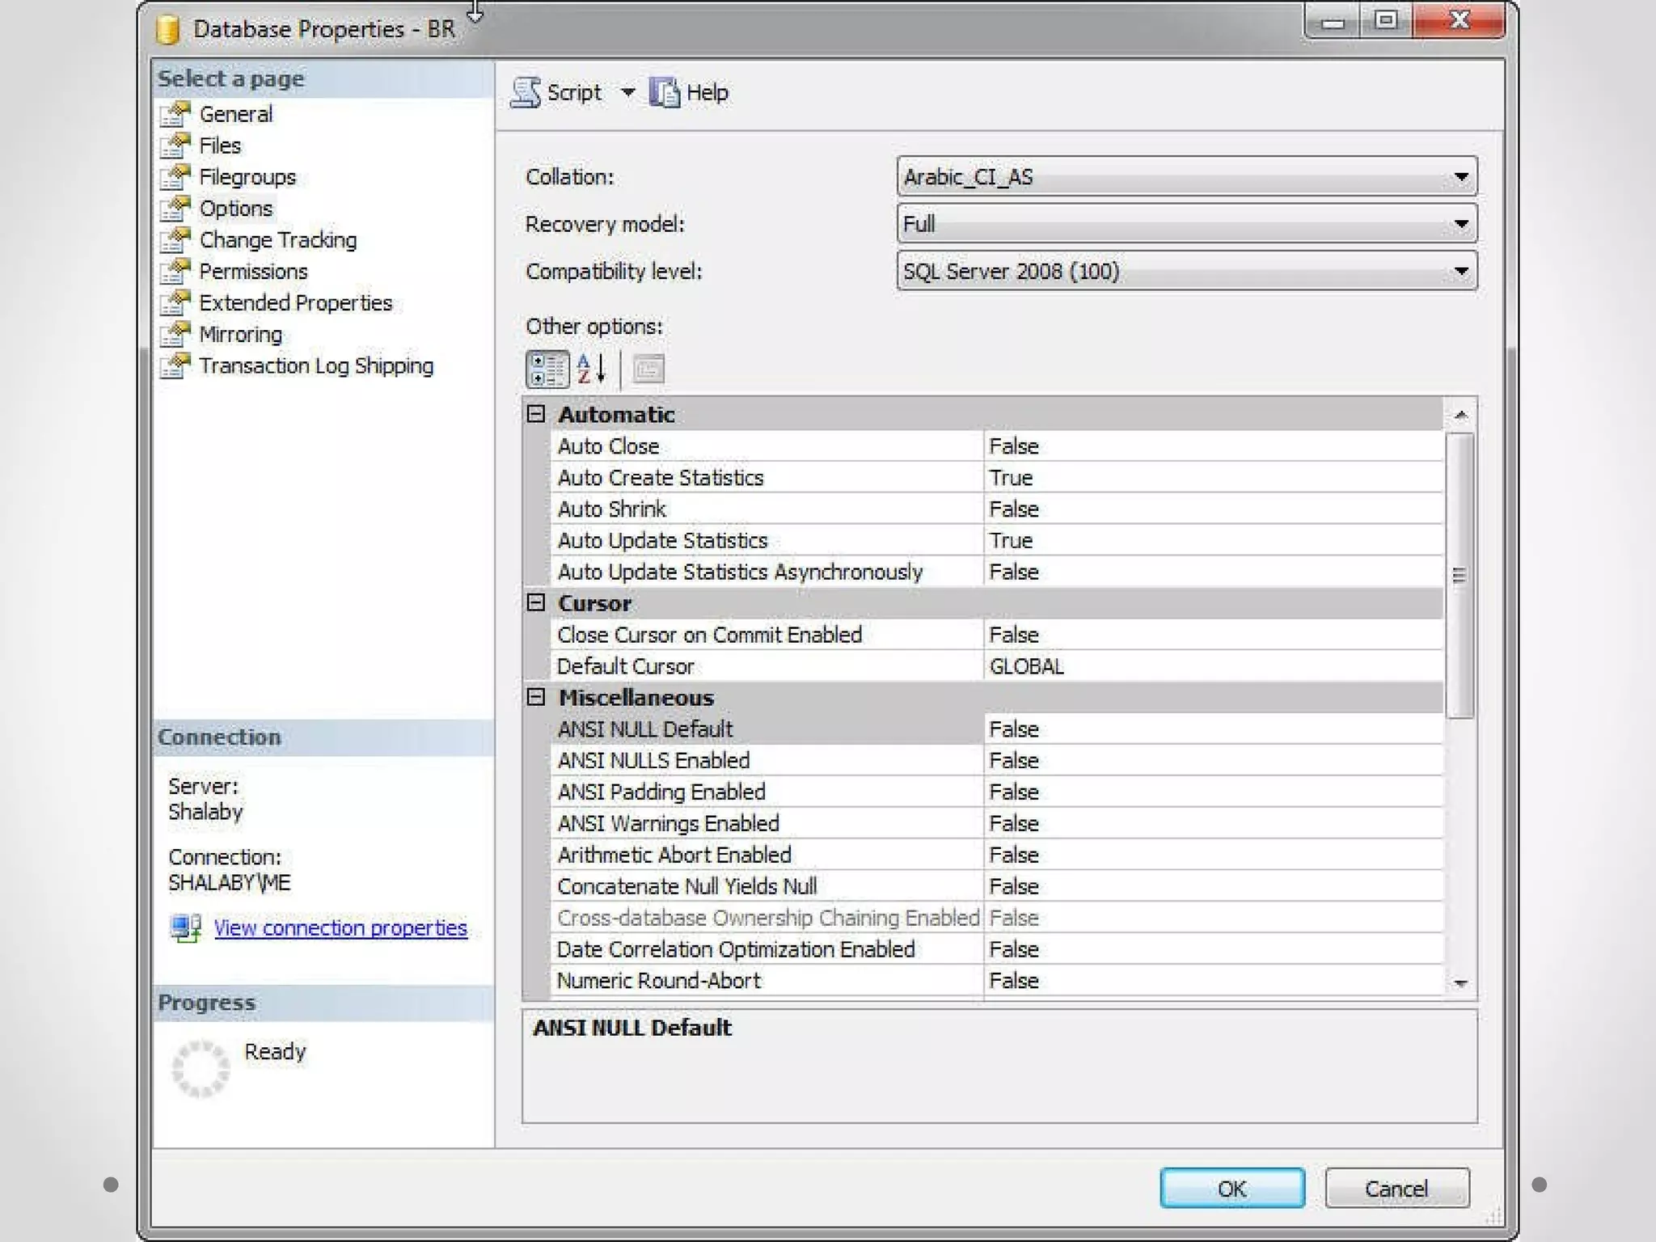Open the Recovery model dropdown
The width and height of the screenshot is (1656, 1242).
tap(1460, 224)
